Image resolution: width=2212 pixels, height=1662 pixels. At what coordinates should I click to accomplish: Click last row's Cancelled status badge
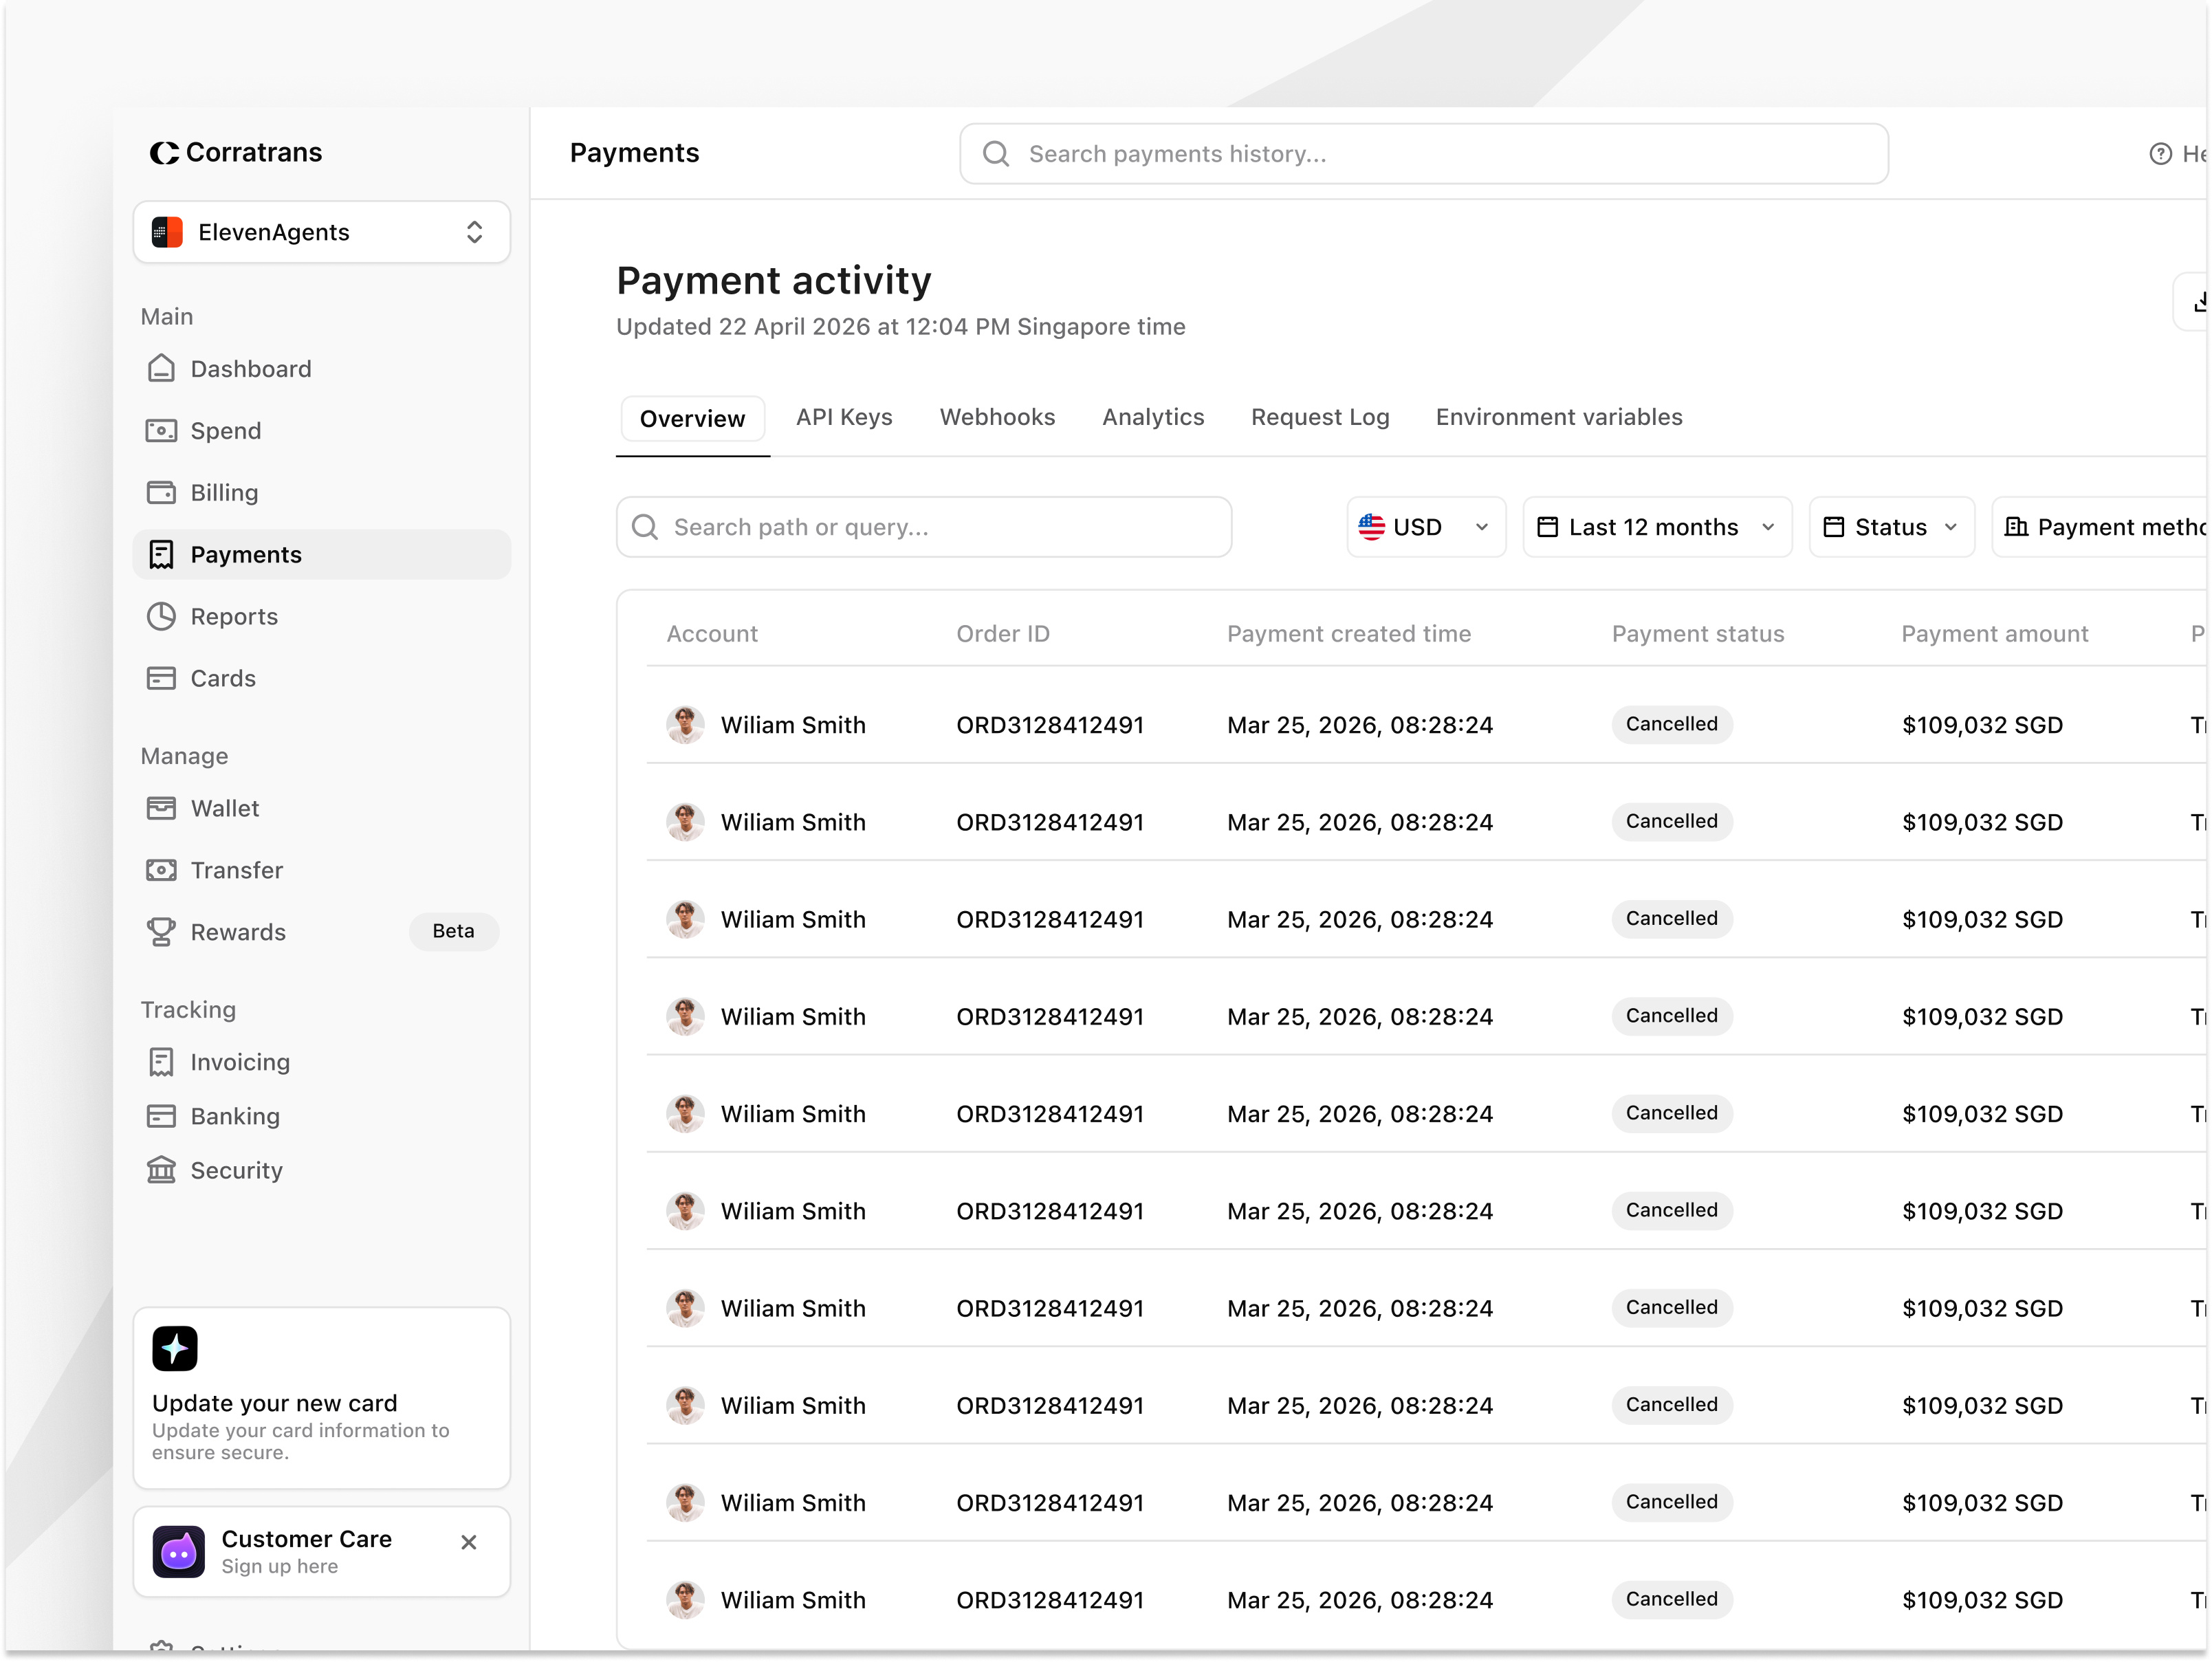(1672, 1599)
